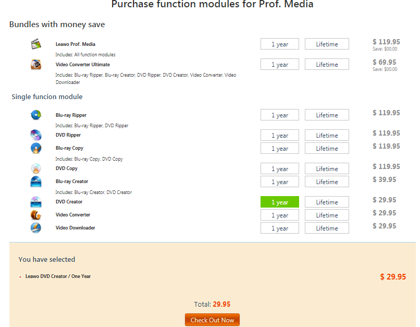Click the $ 69.95 bundle price
The image size is (420, 327).
385,62
